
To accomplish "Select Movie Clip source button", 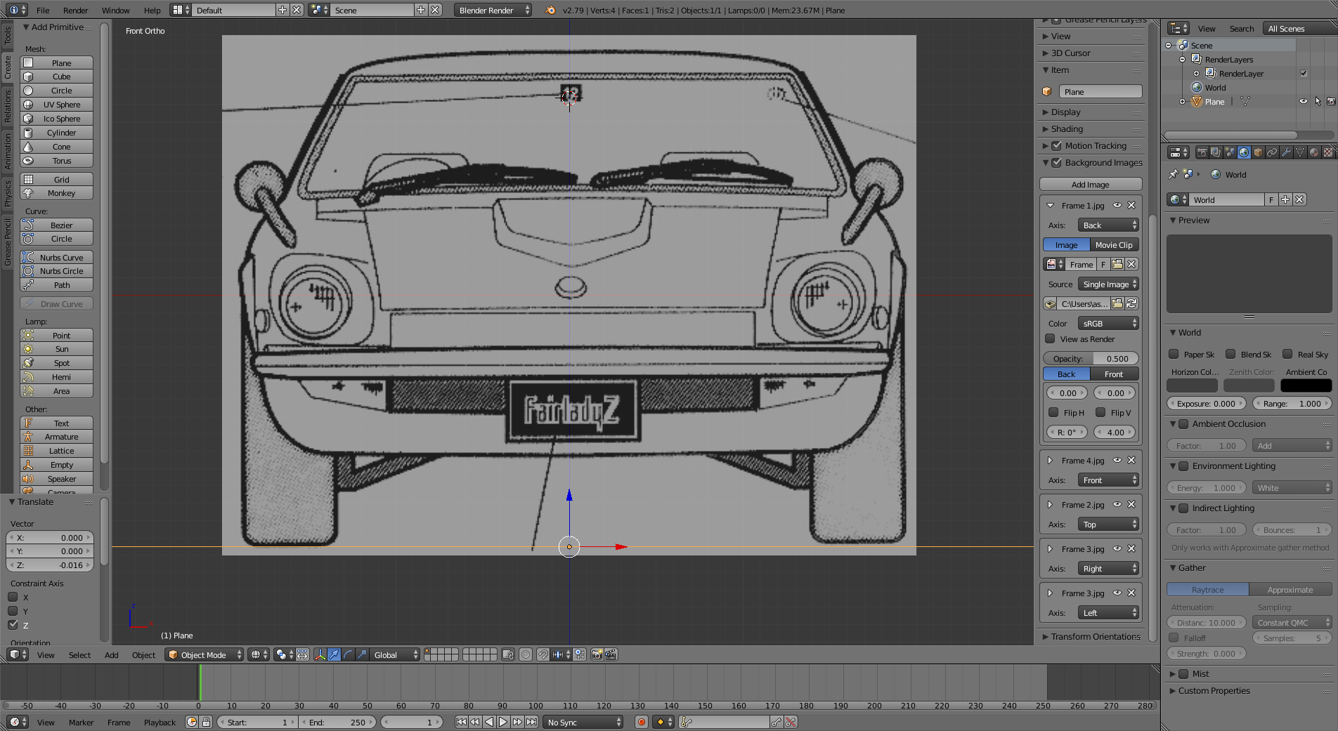I will coord(1114,244).
